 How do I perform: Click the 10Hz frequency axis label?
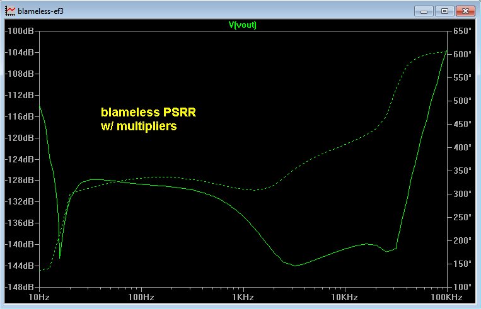(39, 297)
